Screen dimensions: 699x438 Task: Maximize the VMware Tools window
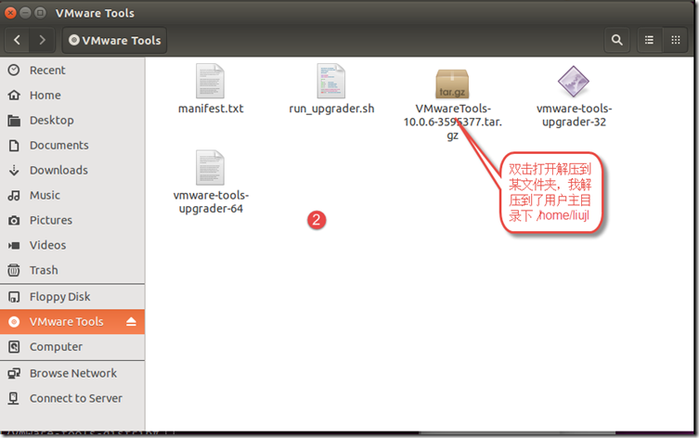click(40, 13)
